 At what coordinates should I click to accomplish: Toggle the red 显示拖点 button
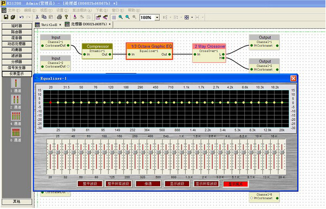(x=236, y=184)
